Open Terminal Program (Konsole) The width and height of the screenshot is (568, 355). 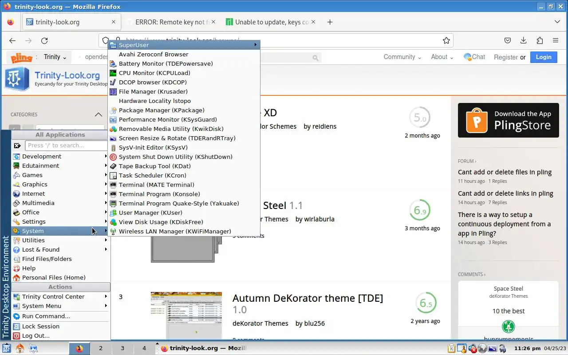[184, 194]
